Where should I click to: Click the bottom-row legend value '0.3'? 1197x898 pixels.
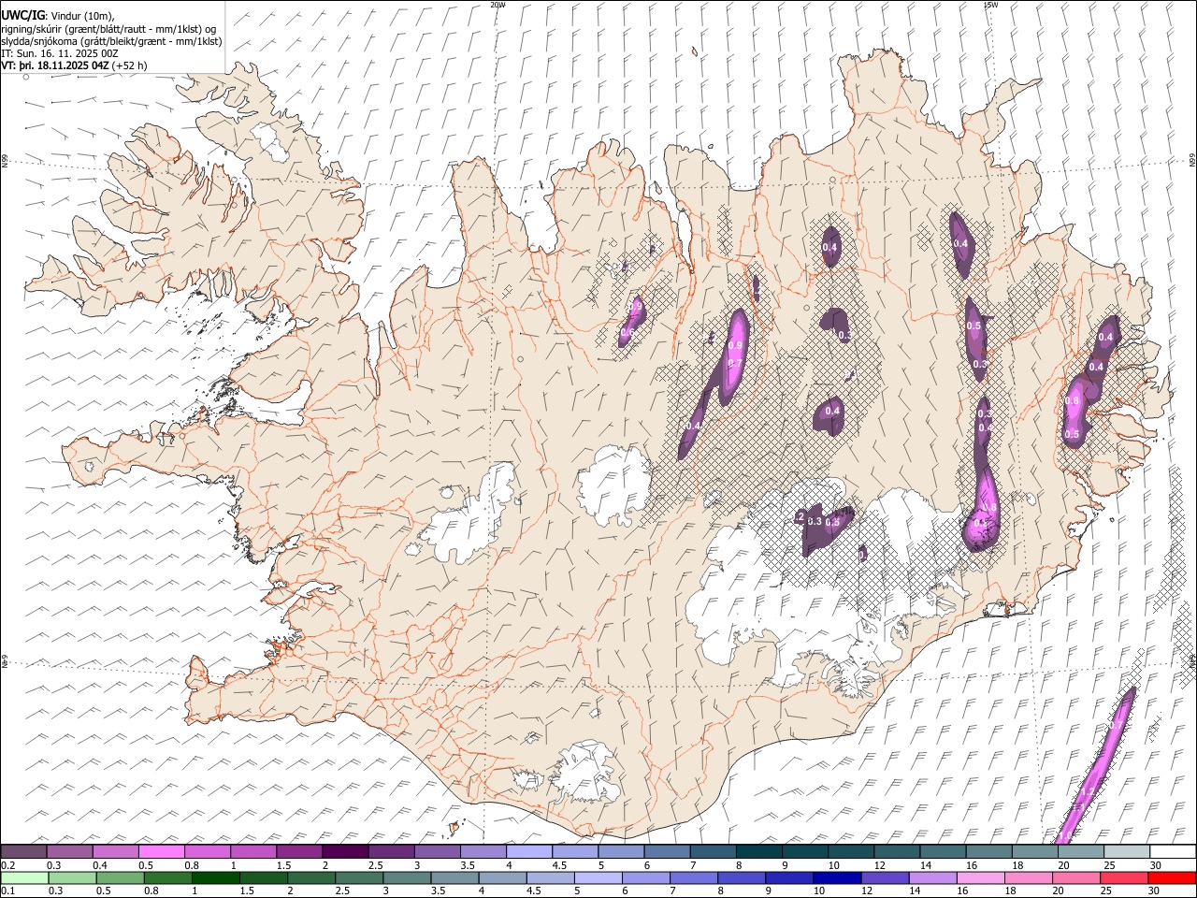pos(54,891)
